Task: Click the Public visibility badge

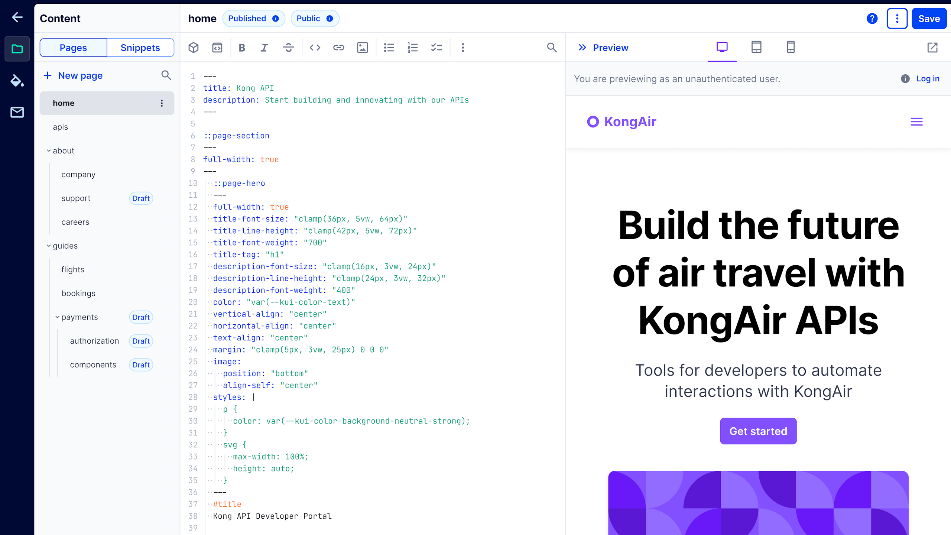Action: click(315, 19)
